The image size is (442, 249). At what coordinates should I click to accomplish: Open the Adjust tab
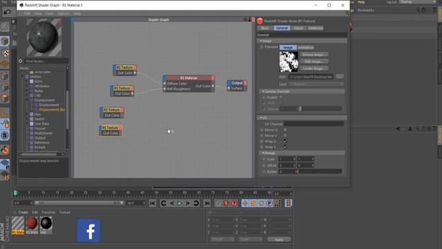[298, 28]
